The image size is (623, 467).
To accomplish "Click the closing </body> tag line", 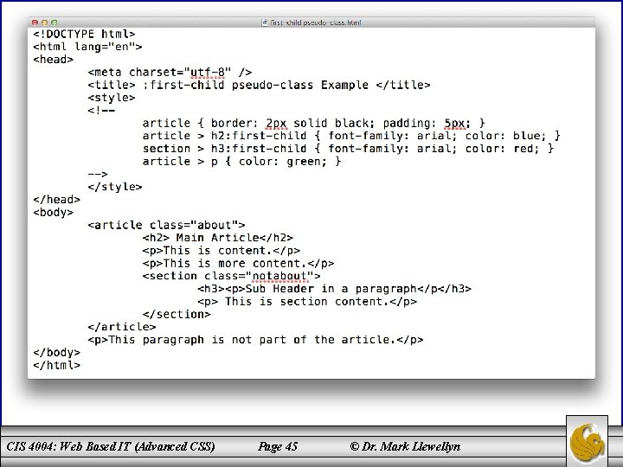I will 57,352.
